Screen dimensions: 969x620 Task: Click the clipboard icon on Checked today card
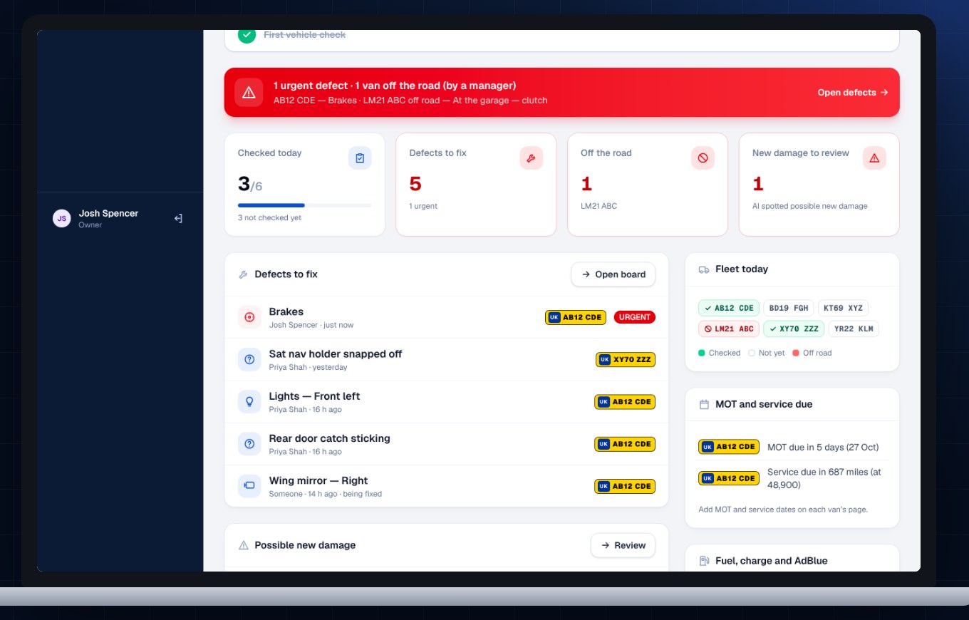point(360,158)
